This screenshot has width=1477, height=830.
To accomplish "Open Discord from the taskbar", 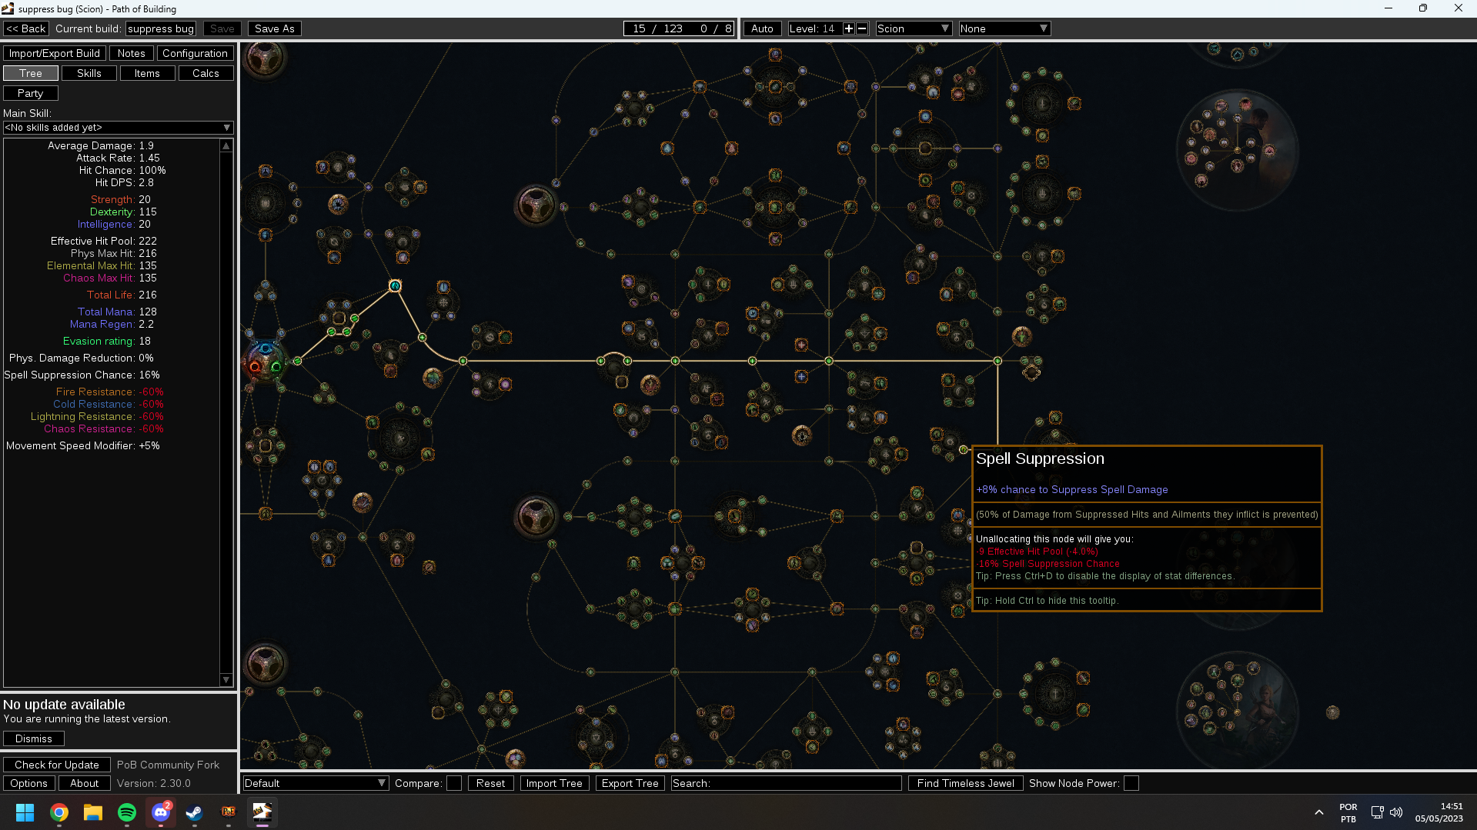I will 161,812.
